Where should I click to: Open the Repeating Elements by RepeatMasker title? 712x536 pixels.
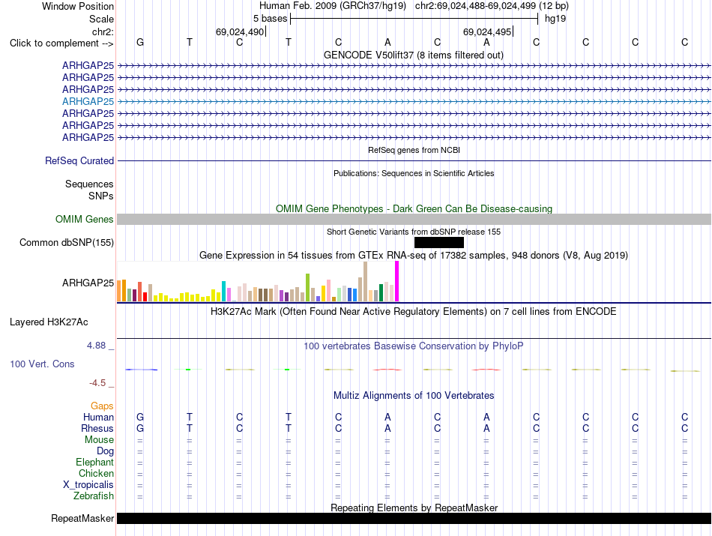pyautogui.click(x=414, y=508)
